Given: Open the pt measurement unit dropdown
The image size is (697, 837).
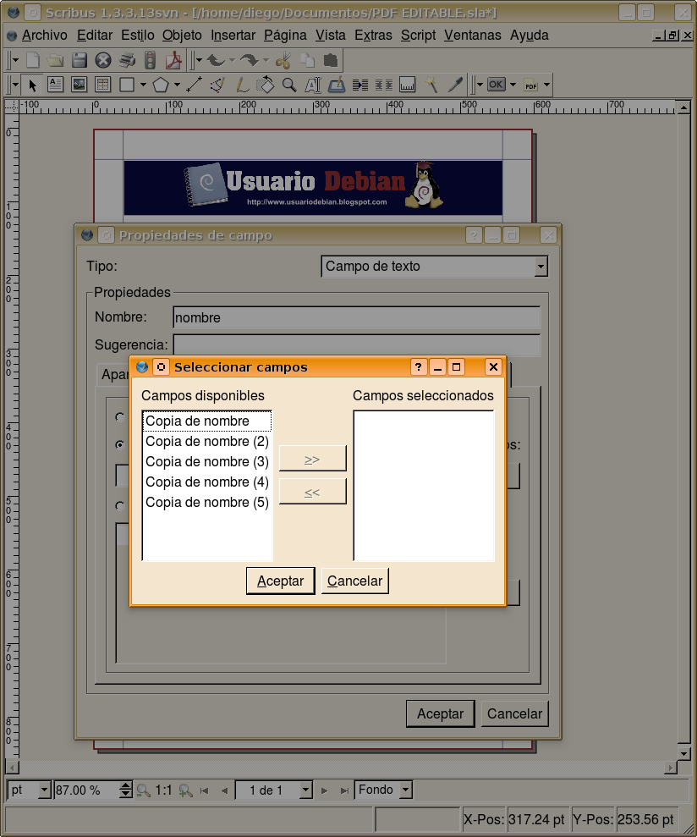Looking at the screenshot, I should tap(28, 790).
